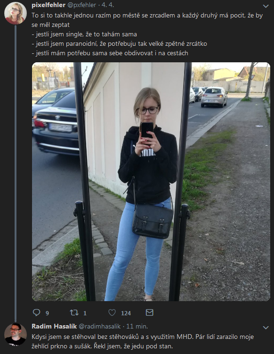Screen dimensions: 274x354
Task: Open pixelfehler display name link
Action: (48, 5)
